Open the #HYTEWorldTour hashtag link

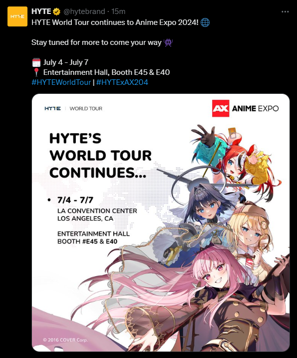click(x=61, y=82)
